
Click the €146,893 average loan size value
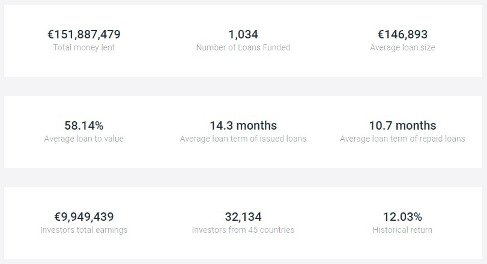[402, 34]
